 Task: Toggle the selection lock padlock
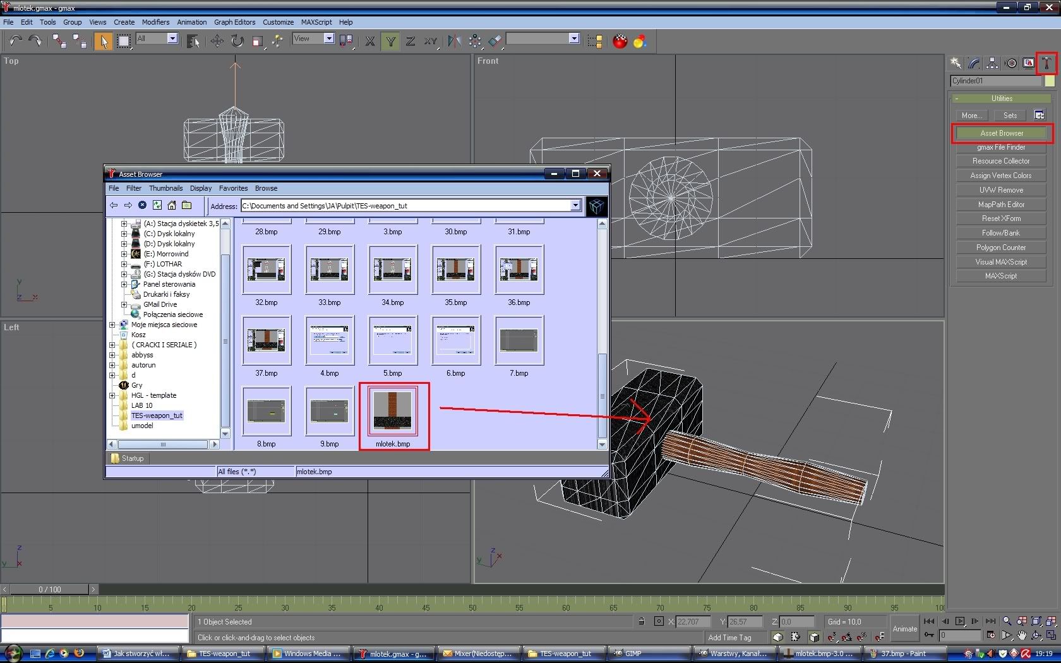[641, 621]
